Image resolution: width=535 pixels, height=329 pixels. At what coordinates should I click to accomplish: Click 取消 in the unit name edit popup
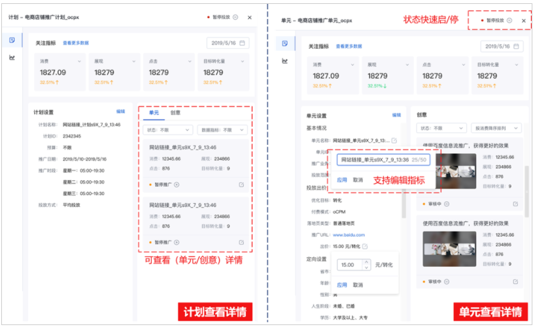coord(358,180)
